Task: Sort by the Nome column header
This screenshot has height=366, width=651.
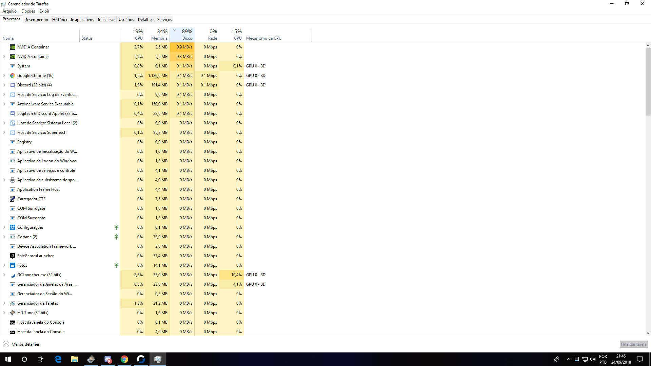Action: (x=40, y=35)
